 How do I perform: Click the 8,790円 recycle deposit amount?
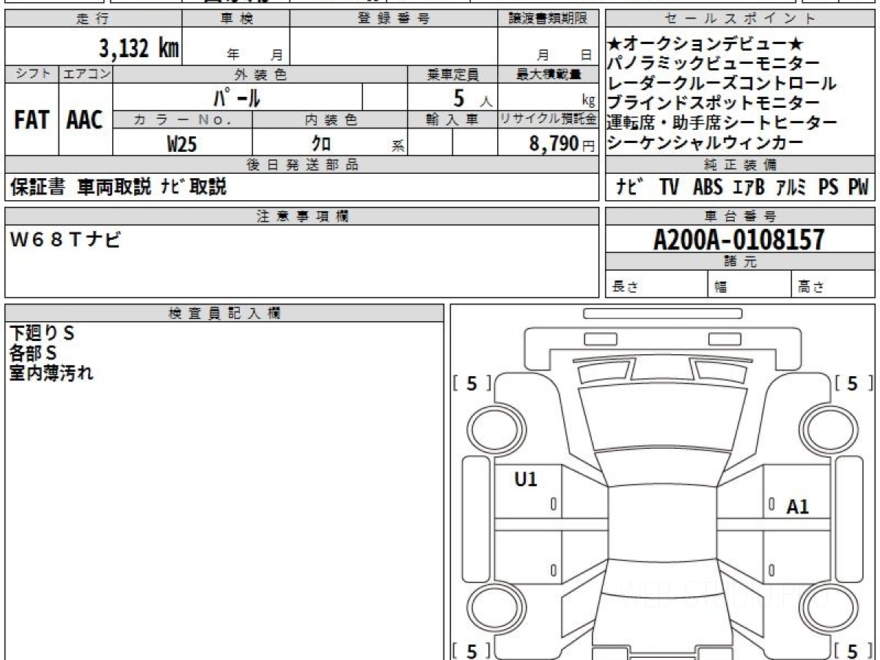(x=562, y=143)
